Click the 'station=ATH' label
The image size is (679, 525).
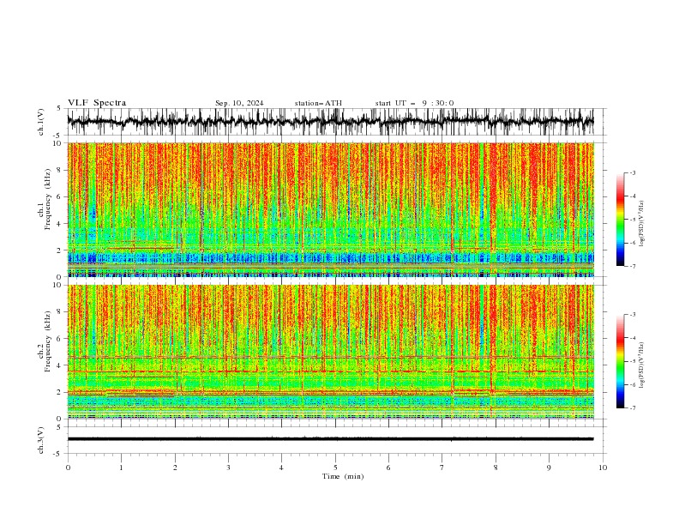point(318,103)
